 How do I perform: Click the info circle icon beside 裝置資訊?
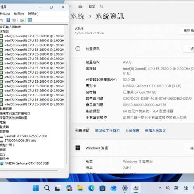pyautogui.click(x=78, y=48)
